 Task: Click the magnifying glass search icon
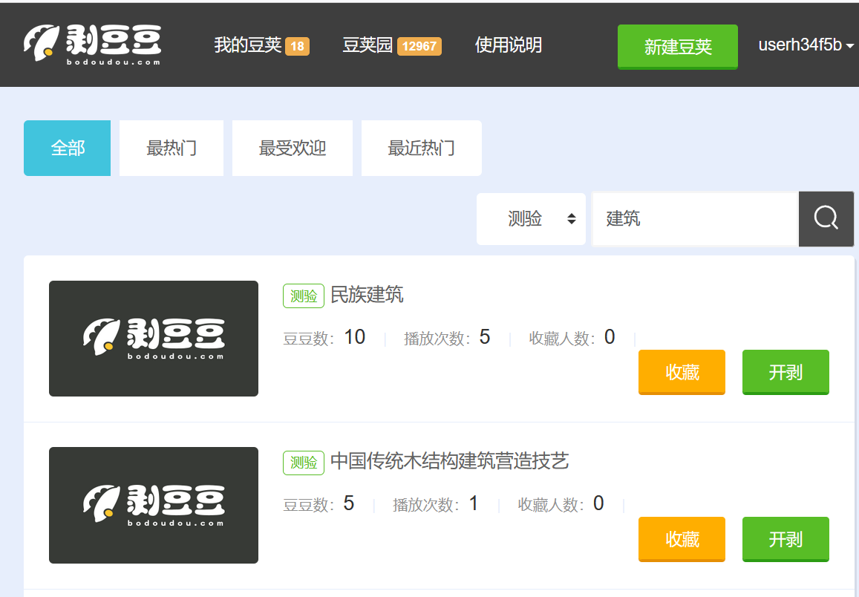826,218
